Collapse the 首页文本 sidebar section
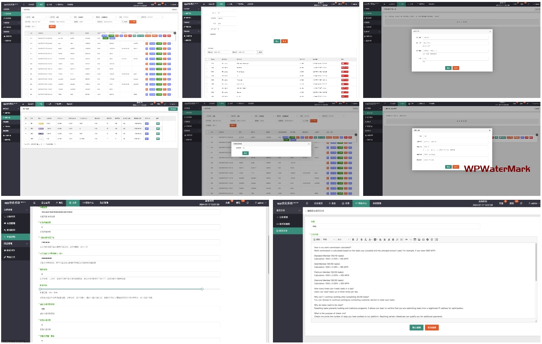The image size is (542, 344). [299, 210]
